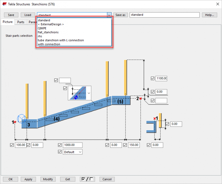Viewport: 222px width, 184px height.
Task: Open the Picture tab
Action: (x=8, y=22)
